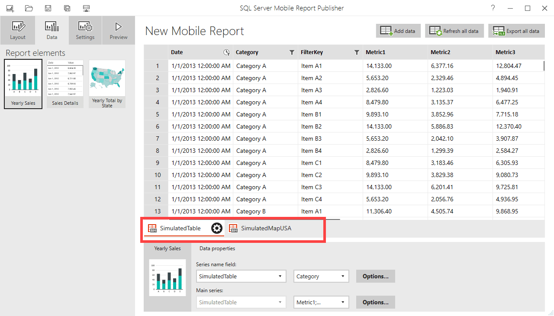
Task: Click Metric1 value 11,306.40
Action: (x=395, y=211)
